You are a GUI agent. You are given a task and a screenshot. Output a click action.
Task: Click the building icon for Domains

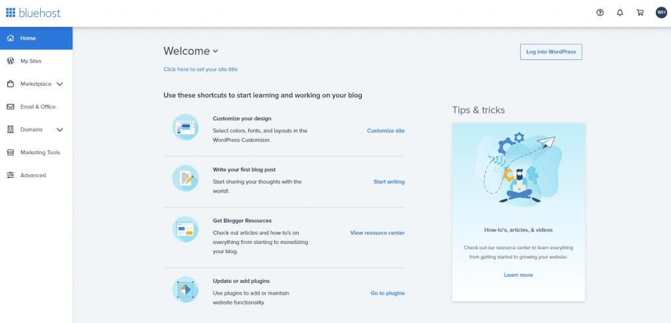coord(11,130)
